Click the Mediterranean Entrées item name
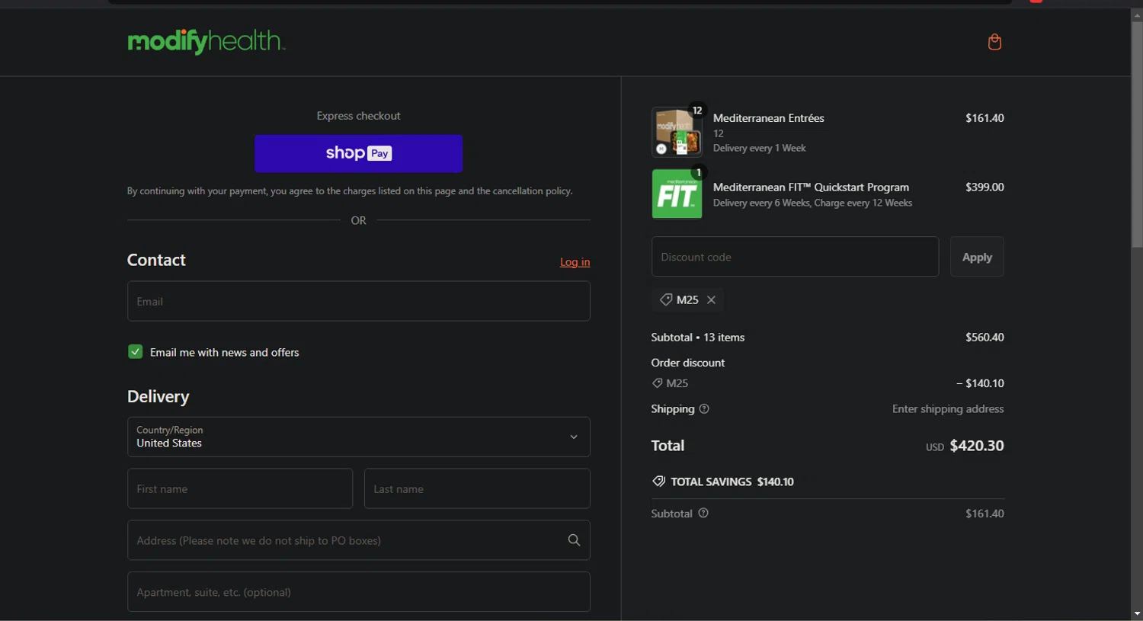The image size is (1143, 621). coord(768,118)
